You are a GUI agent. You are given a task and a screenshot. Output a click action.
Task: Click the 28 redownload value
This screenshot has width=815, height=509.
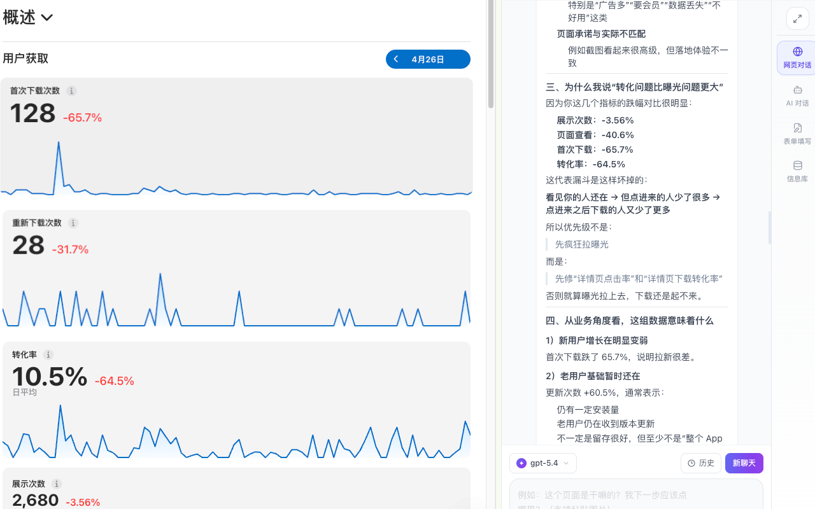coord(28,246)
